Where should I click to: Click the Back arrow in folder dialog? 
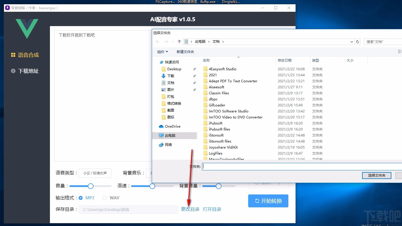pos(158,42)
